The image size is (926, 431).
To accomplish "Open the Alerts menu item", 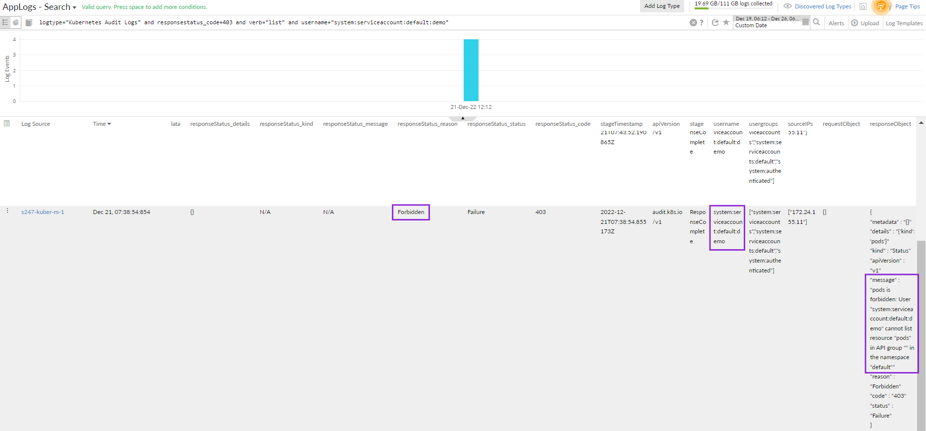I will pos(836,23).
